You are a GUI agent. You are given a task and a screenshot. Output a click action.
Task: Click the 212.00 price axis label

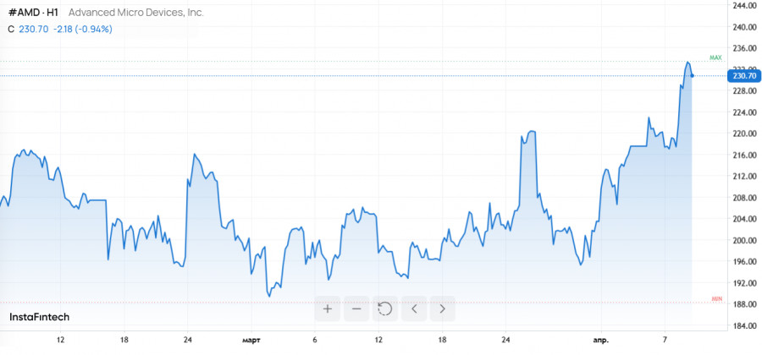[744, 176]
